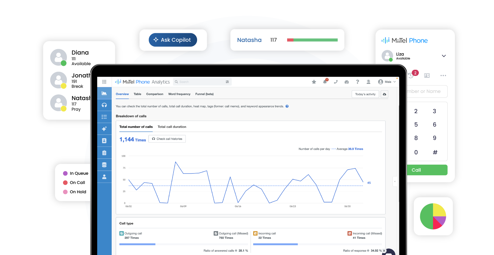Click the cloud download button
494x255 pixels.
(x=384, y=94)
